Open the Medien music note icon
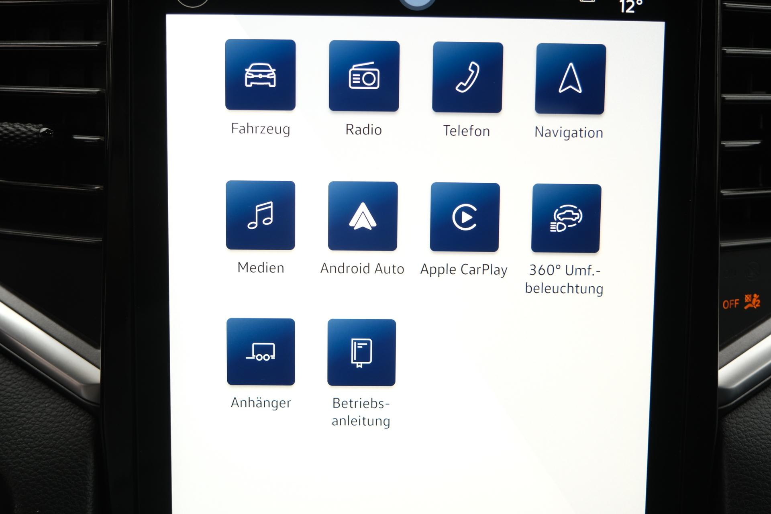Image resolution: width=771 pixels, height=514 pixels. [260, 215]
